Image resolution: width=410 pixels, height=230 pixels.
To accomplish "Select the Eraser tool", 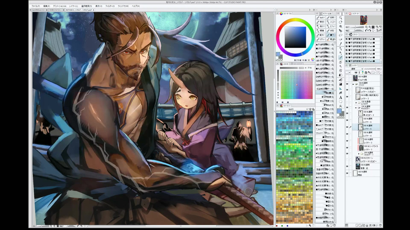I will tap(340, 71).
